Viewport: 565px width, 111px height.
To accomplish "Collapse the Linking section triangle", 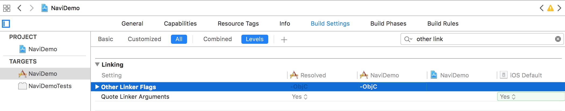I will pos(97,65).
